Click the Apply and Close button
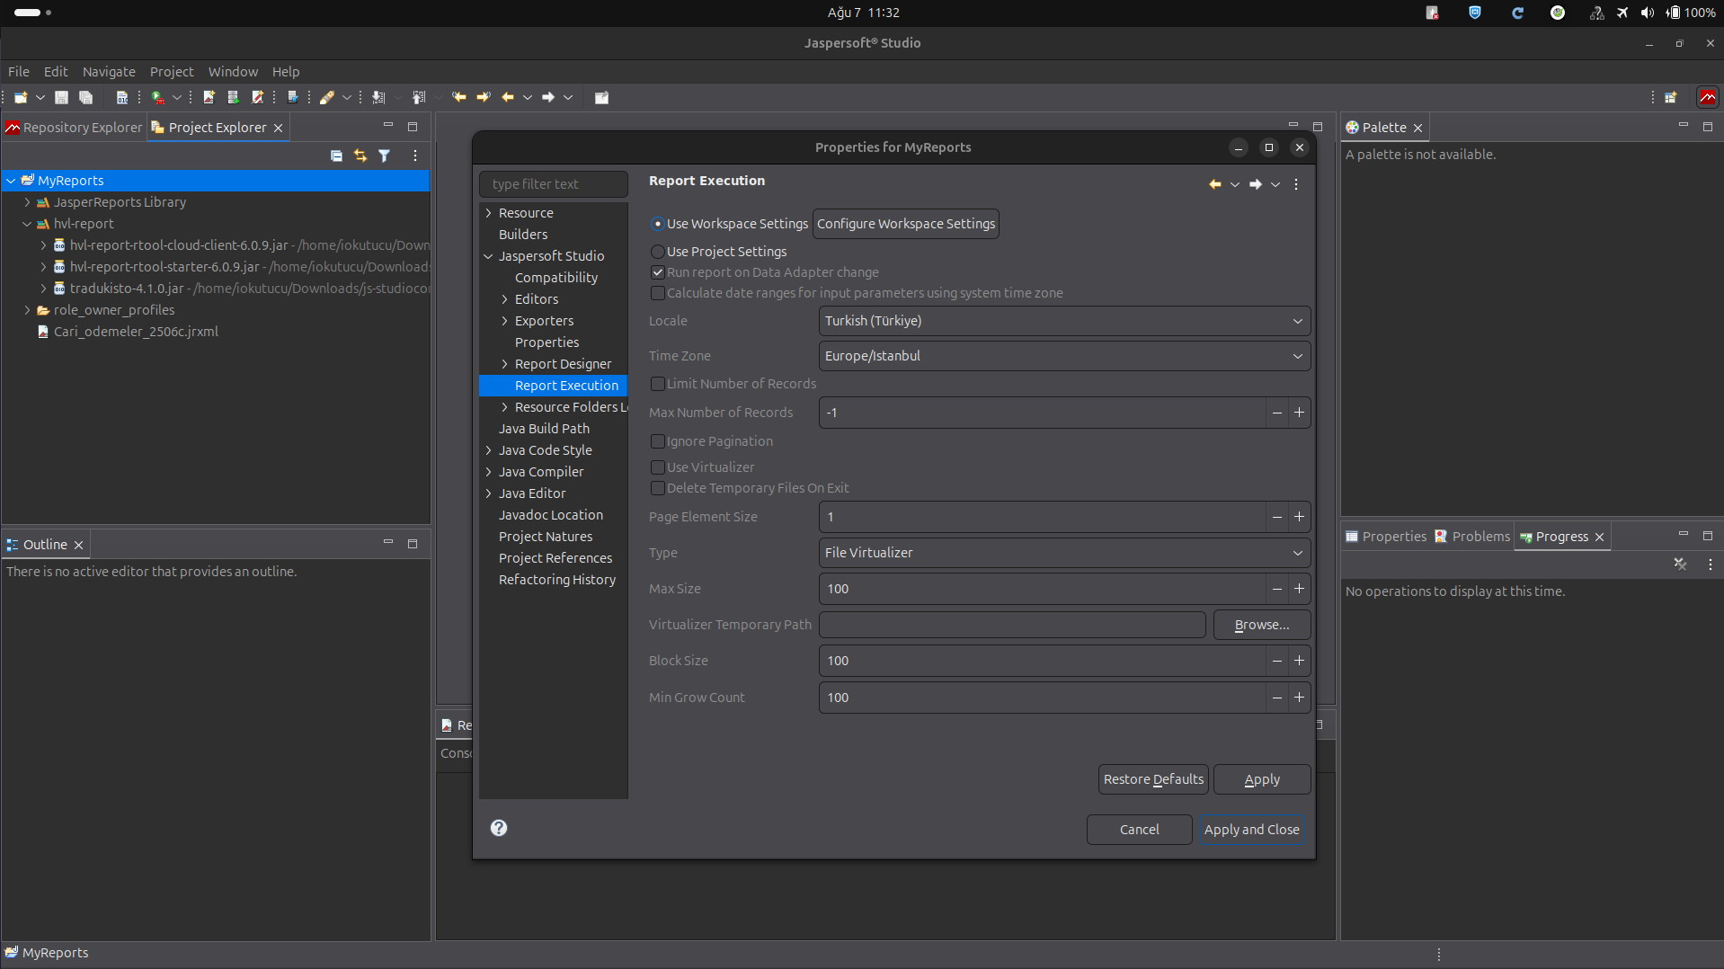This screenshot has width=1724, height=969. click(x=1251, y=830)
